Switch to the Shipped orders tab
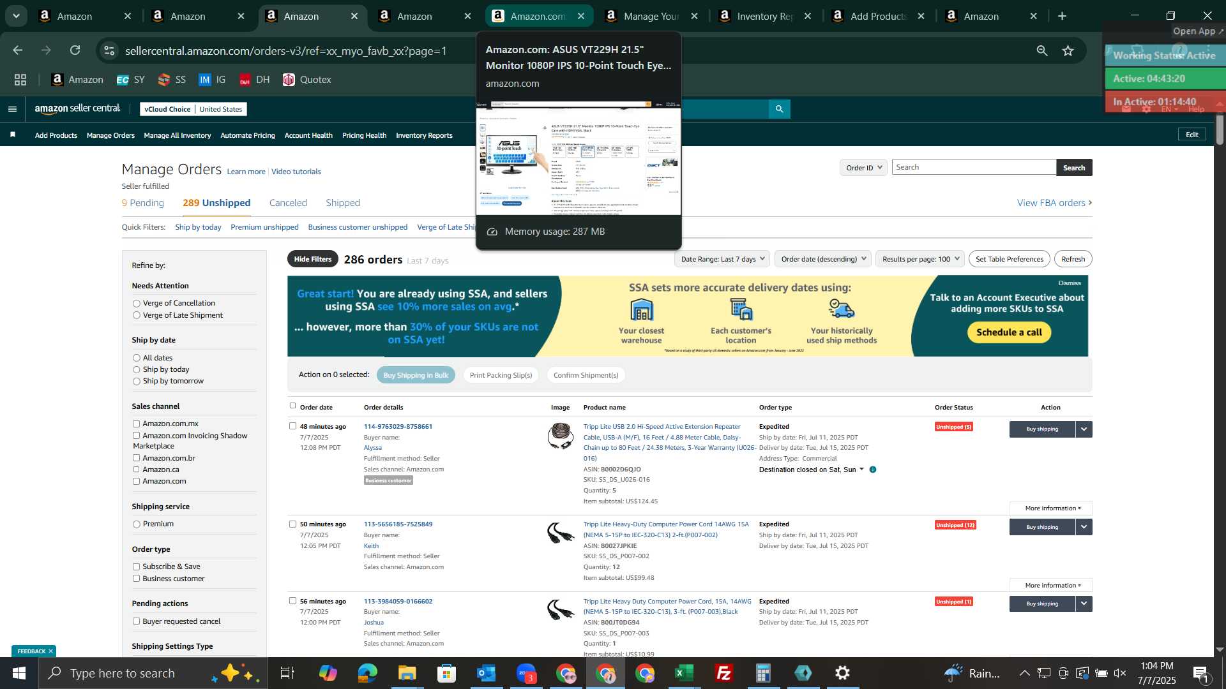1226x689 pixels. (343, 203)
